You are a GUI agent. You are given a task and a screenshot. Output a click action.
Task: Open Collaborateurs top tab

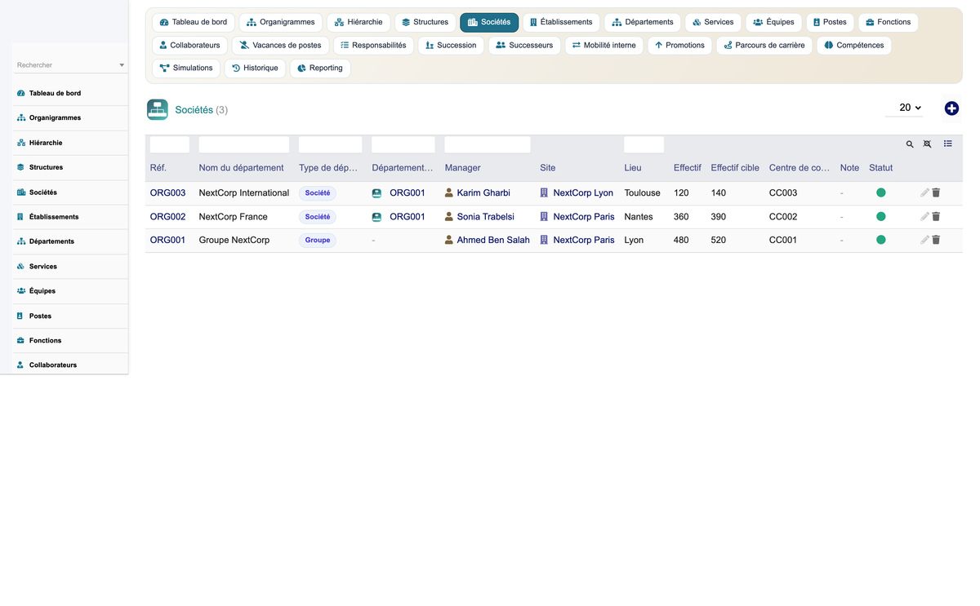coord(189,45)
